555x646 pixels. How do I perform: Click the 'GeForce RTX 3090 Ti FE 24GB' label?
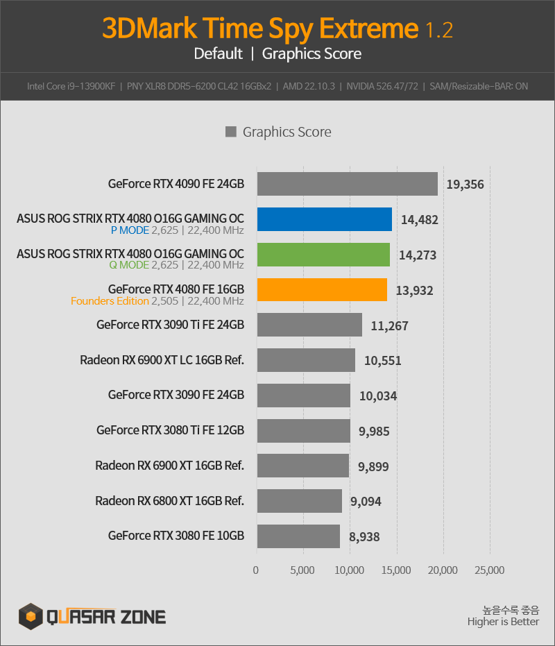coord(170,325)
